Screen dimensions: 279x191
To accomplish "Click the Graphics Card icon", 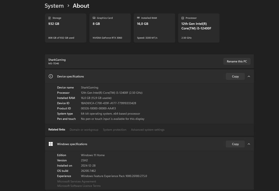I will click(94, 18).
